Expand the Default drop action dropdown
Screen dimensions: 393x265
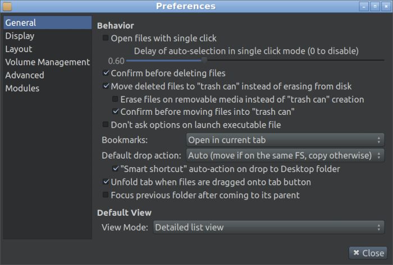pos(285,155)
